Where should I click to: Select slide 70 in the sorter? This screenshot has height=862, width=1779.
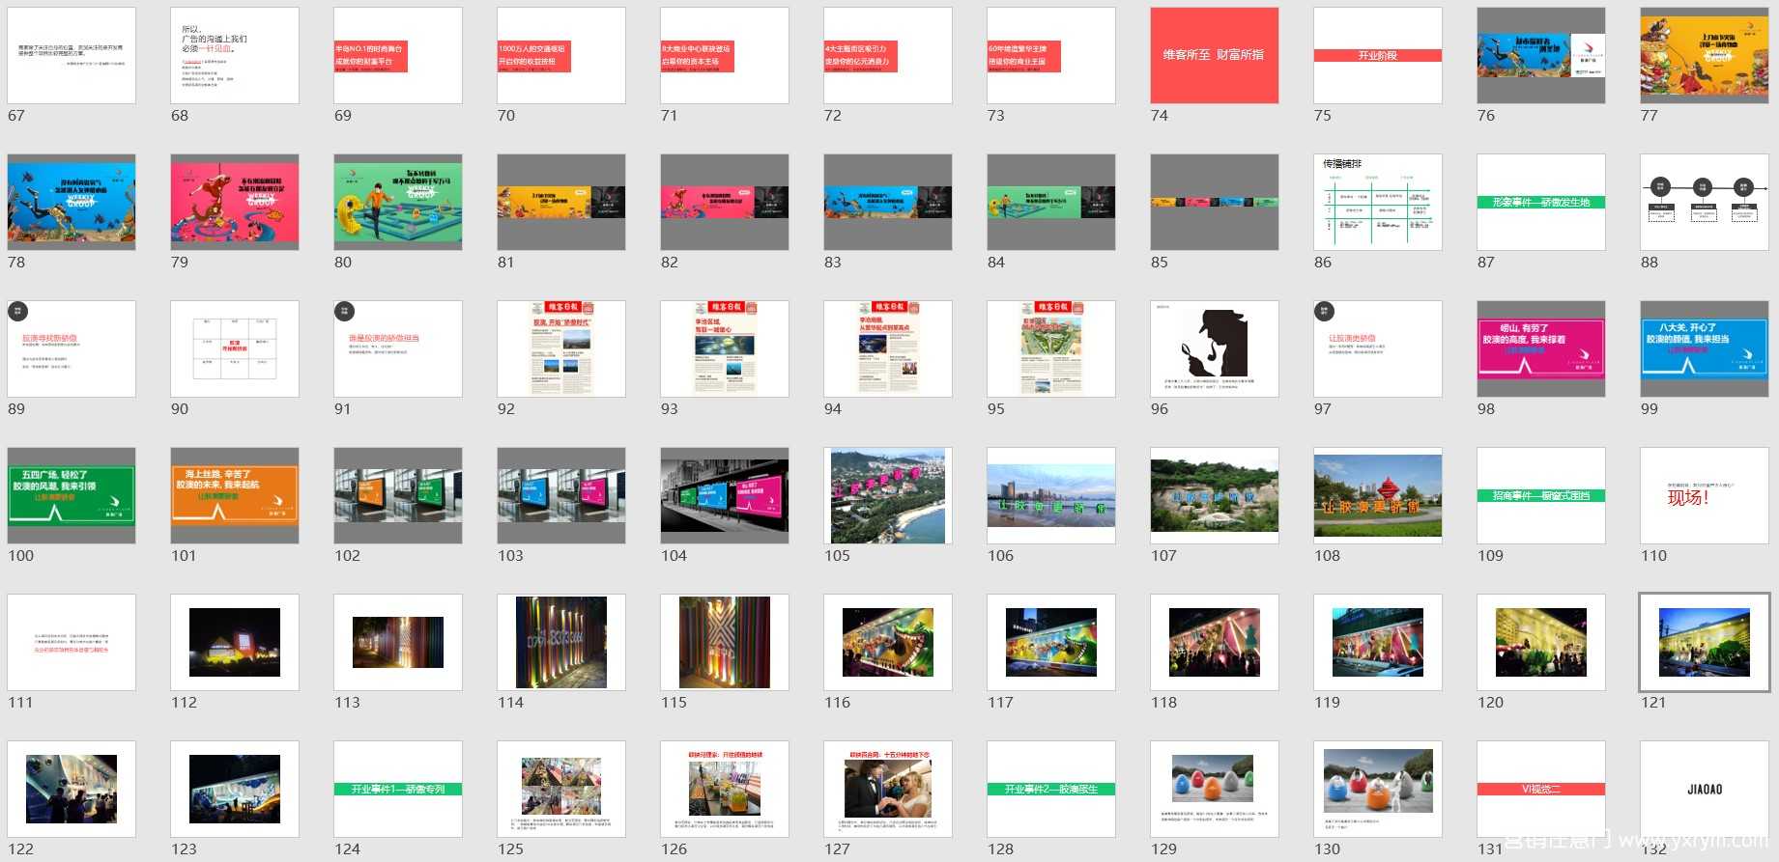(561, 55)
